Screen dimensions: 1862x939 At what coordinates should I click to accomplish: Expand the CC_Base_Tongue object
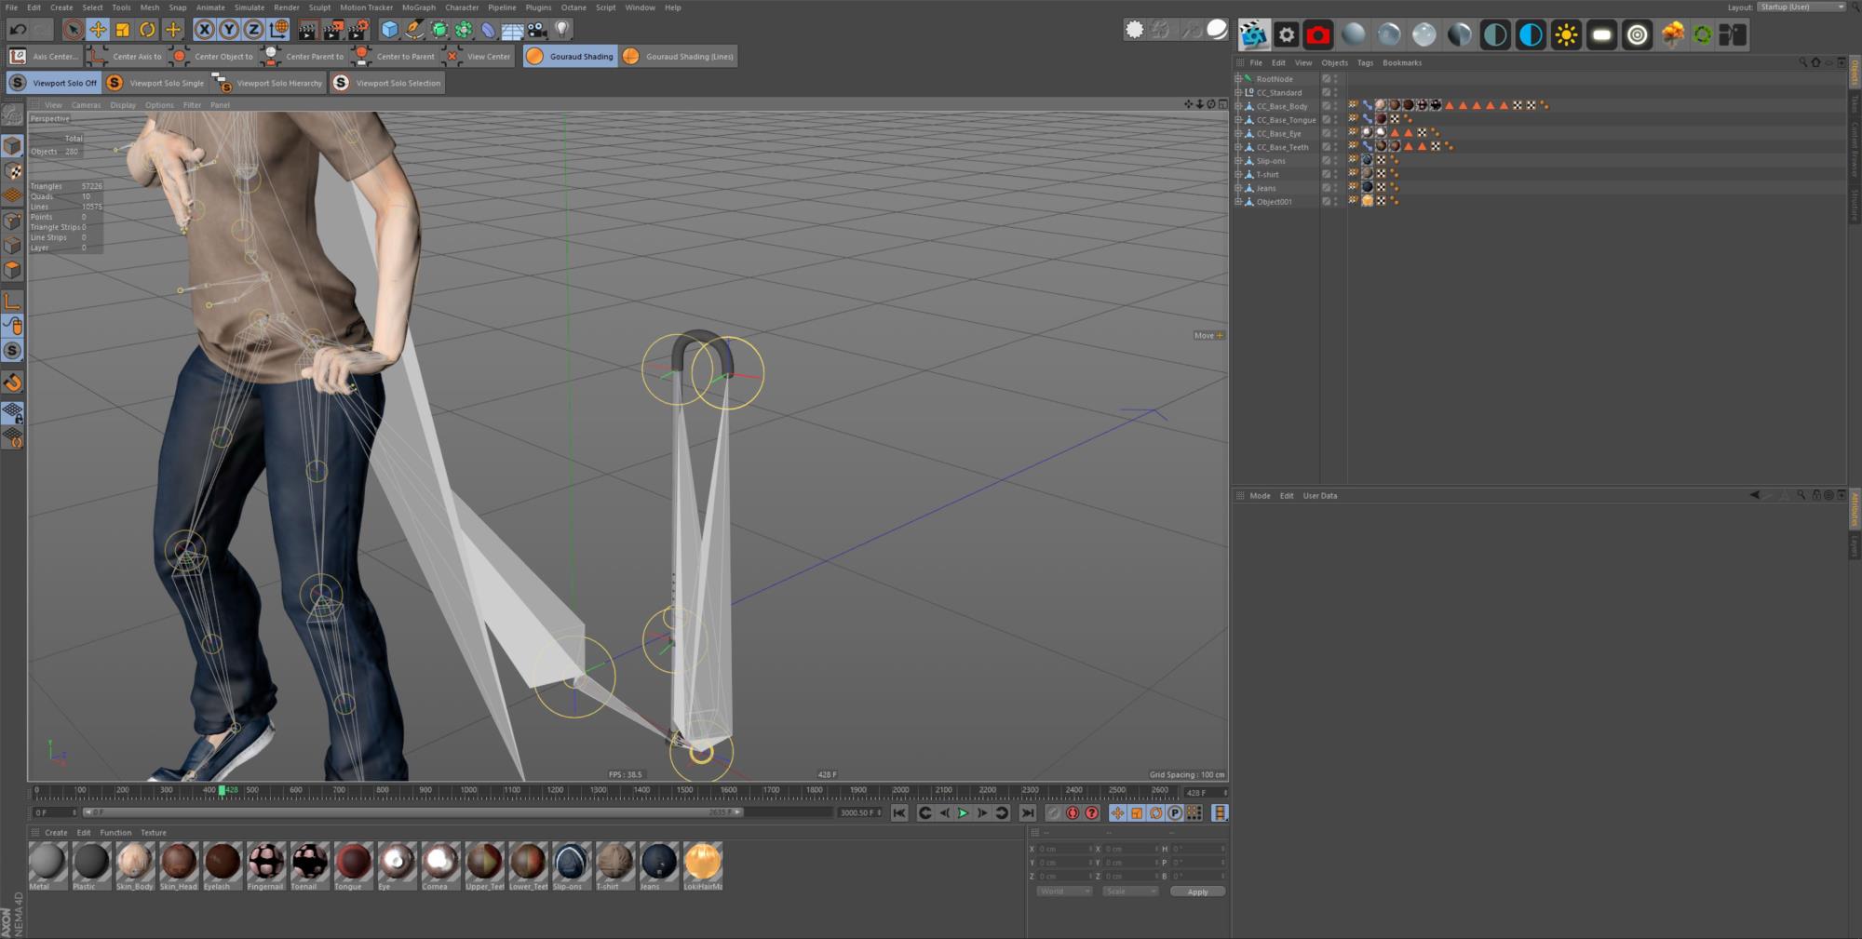pyautogui.click(x=1238, y=120)
